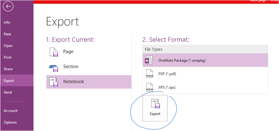Select XPS (*.xps) format
Image resolution: width=279 pixels, height=131 pixels.
click(205, 87)
